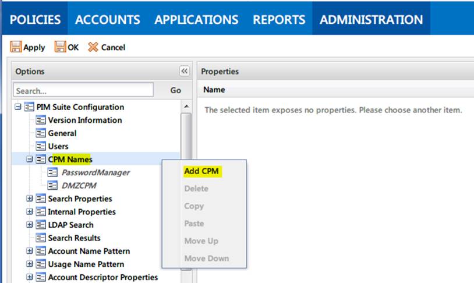
Task: Click Copy in the context menu
Action: (194, 206)
